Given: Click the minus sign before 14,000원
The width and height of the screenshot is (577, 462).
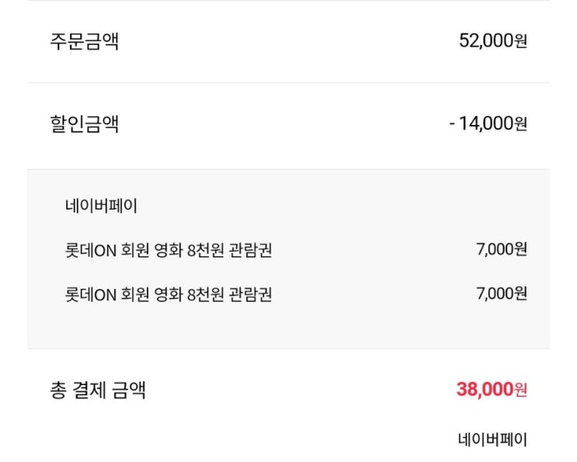Looking at the screenshot, I should pos(452,124).
